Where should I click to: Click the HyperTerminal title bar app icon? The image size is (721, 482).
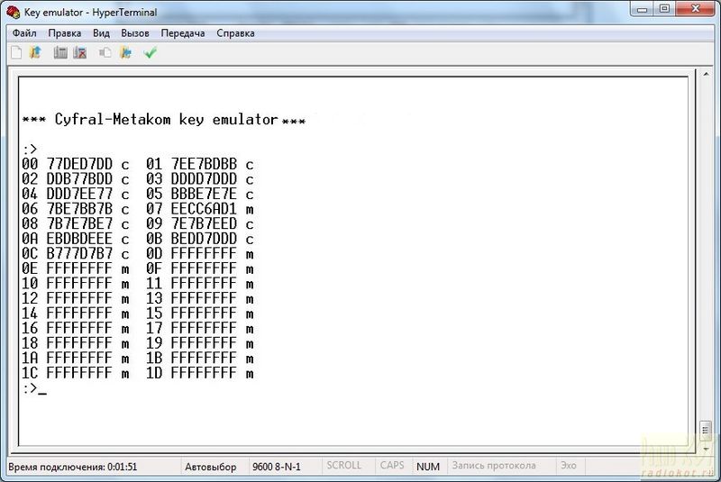pyautogui.click(x=14, y=12)
